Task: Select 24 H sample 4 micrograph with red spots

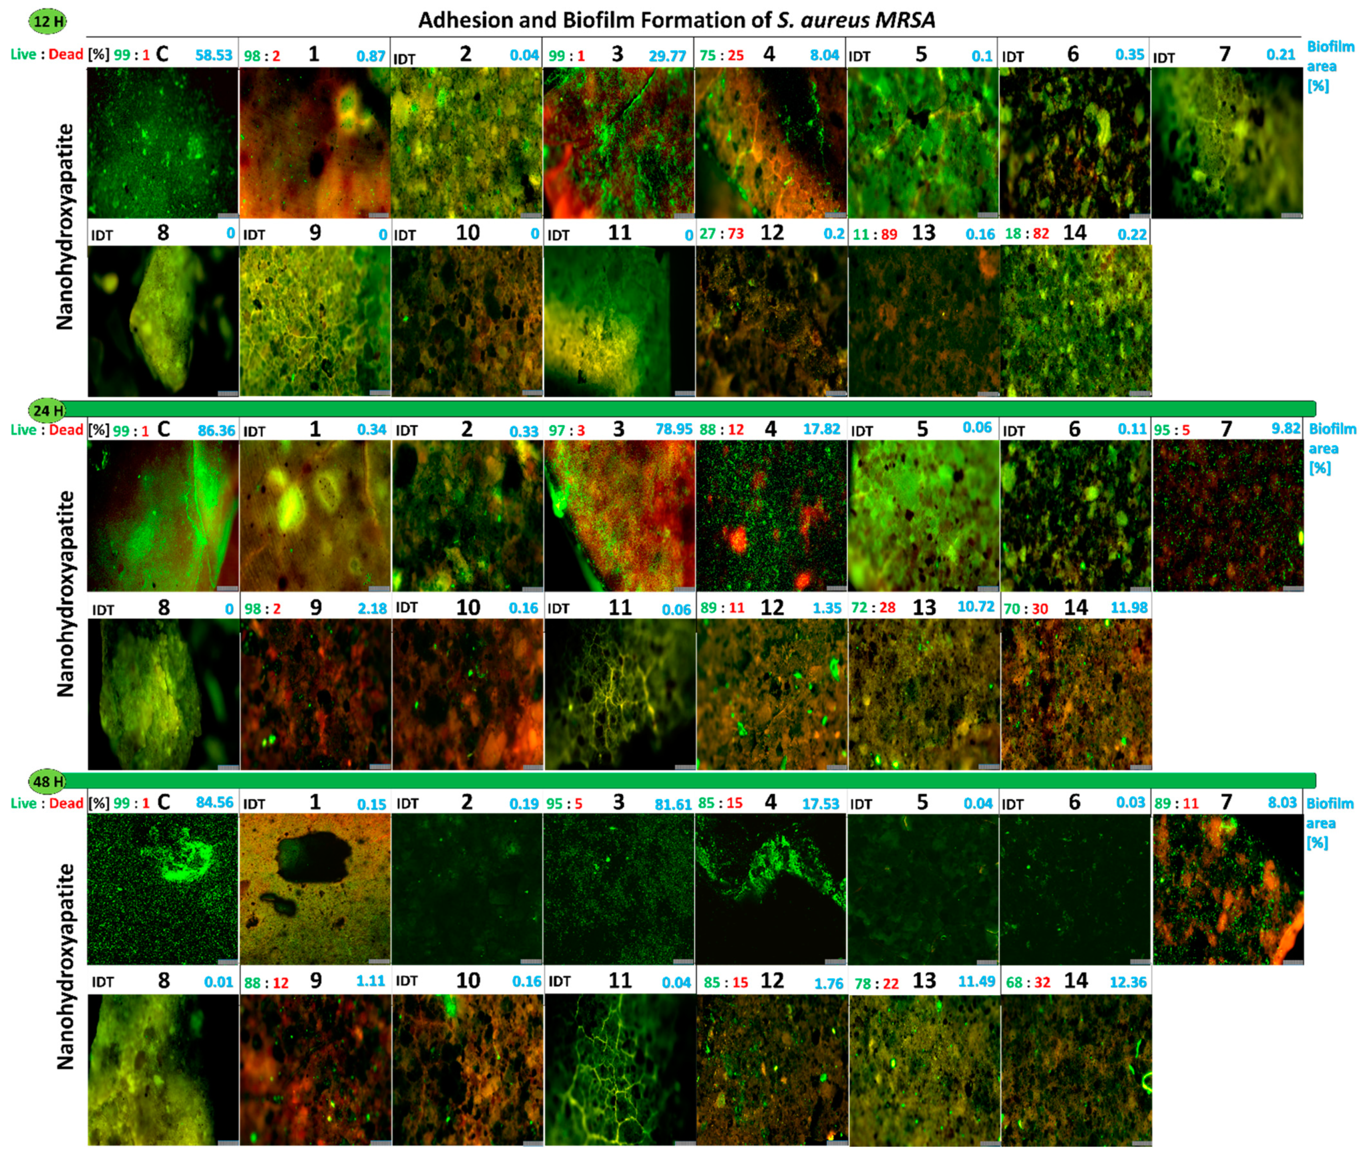Action: tap(771, 515)
